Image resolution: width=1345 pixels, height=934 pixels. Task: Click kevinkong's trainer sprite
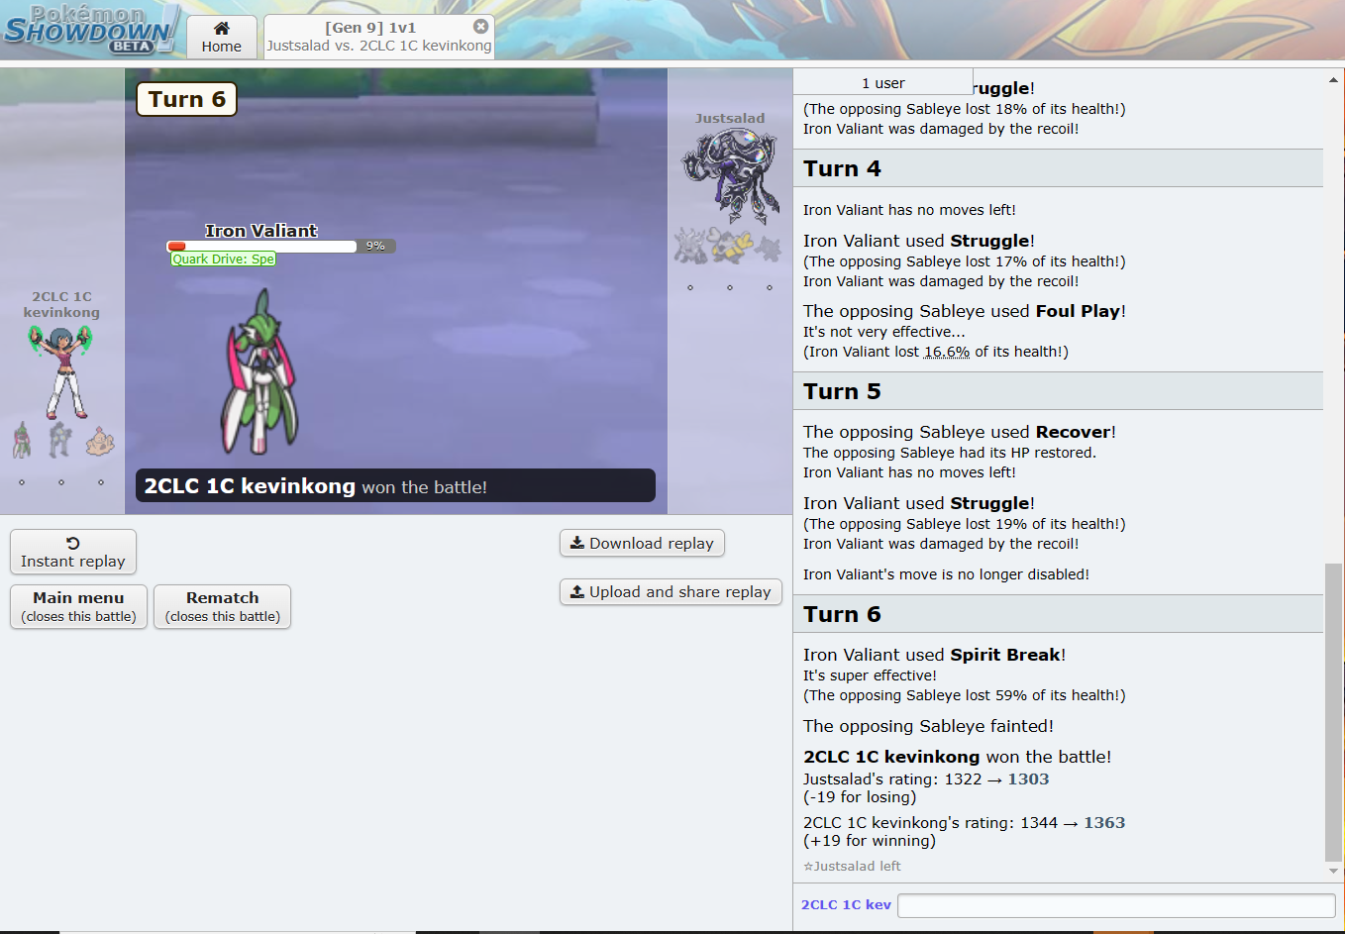[x=61, y=371]
